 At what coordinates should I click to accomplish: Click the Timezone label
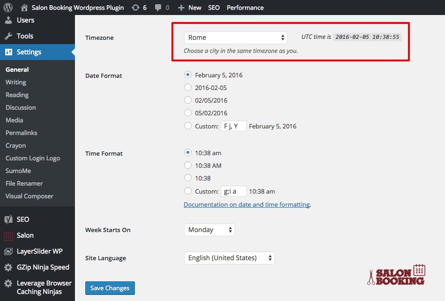[99, 38]
